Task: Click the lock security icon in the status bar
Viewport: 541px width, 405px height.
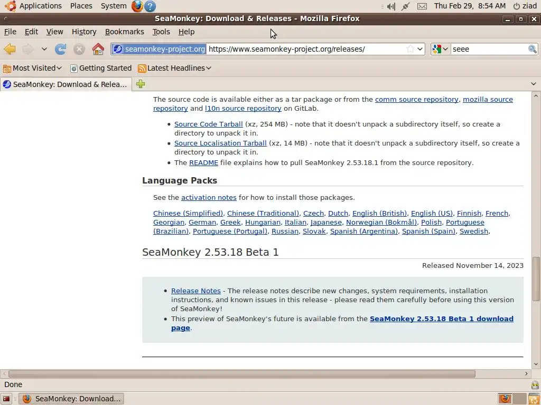Action: 535,384
